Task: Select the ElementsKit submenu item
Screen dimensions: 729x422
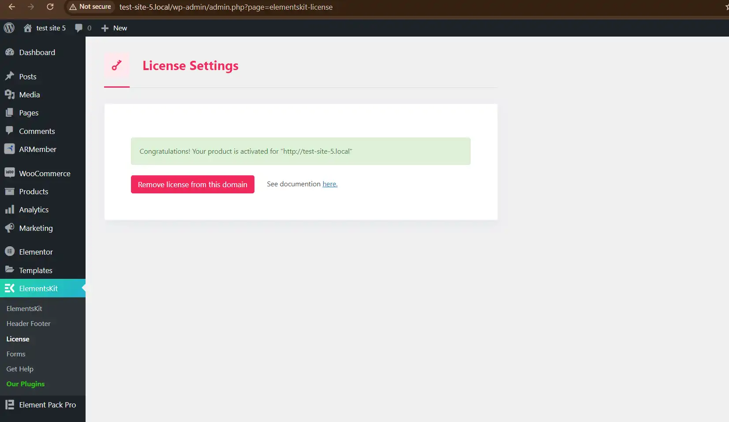Action: (24, 309)
